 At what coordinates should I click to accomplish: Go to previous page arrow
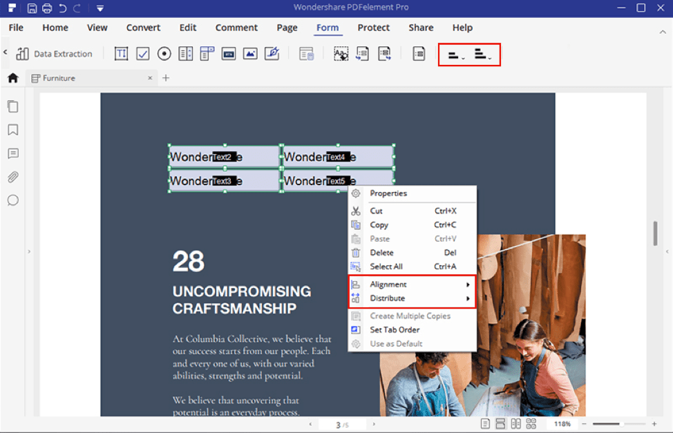point(310,425)
